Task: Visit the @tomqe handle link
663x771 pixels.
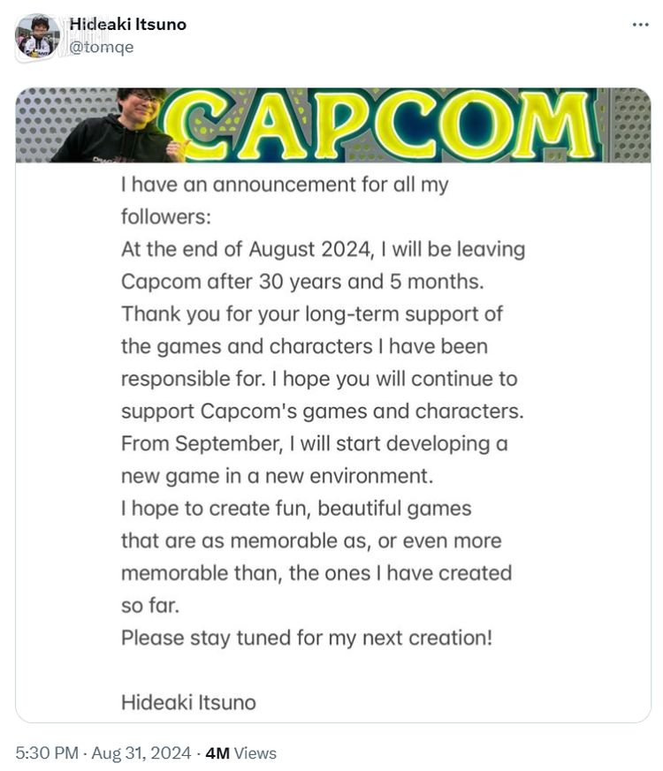Action: point(101,47)
